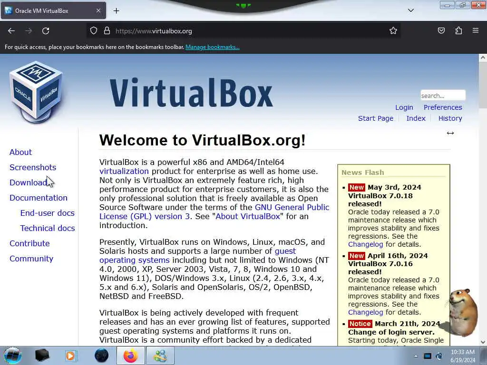Close the Oracle VM VirtualBox tab
Screen dimensions: 487x365
(98, 10)
